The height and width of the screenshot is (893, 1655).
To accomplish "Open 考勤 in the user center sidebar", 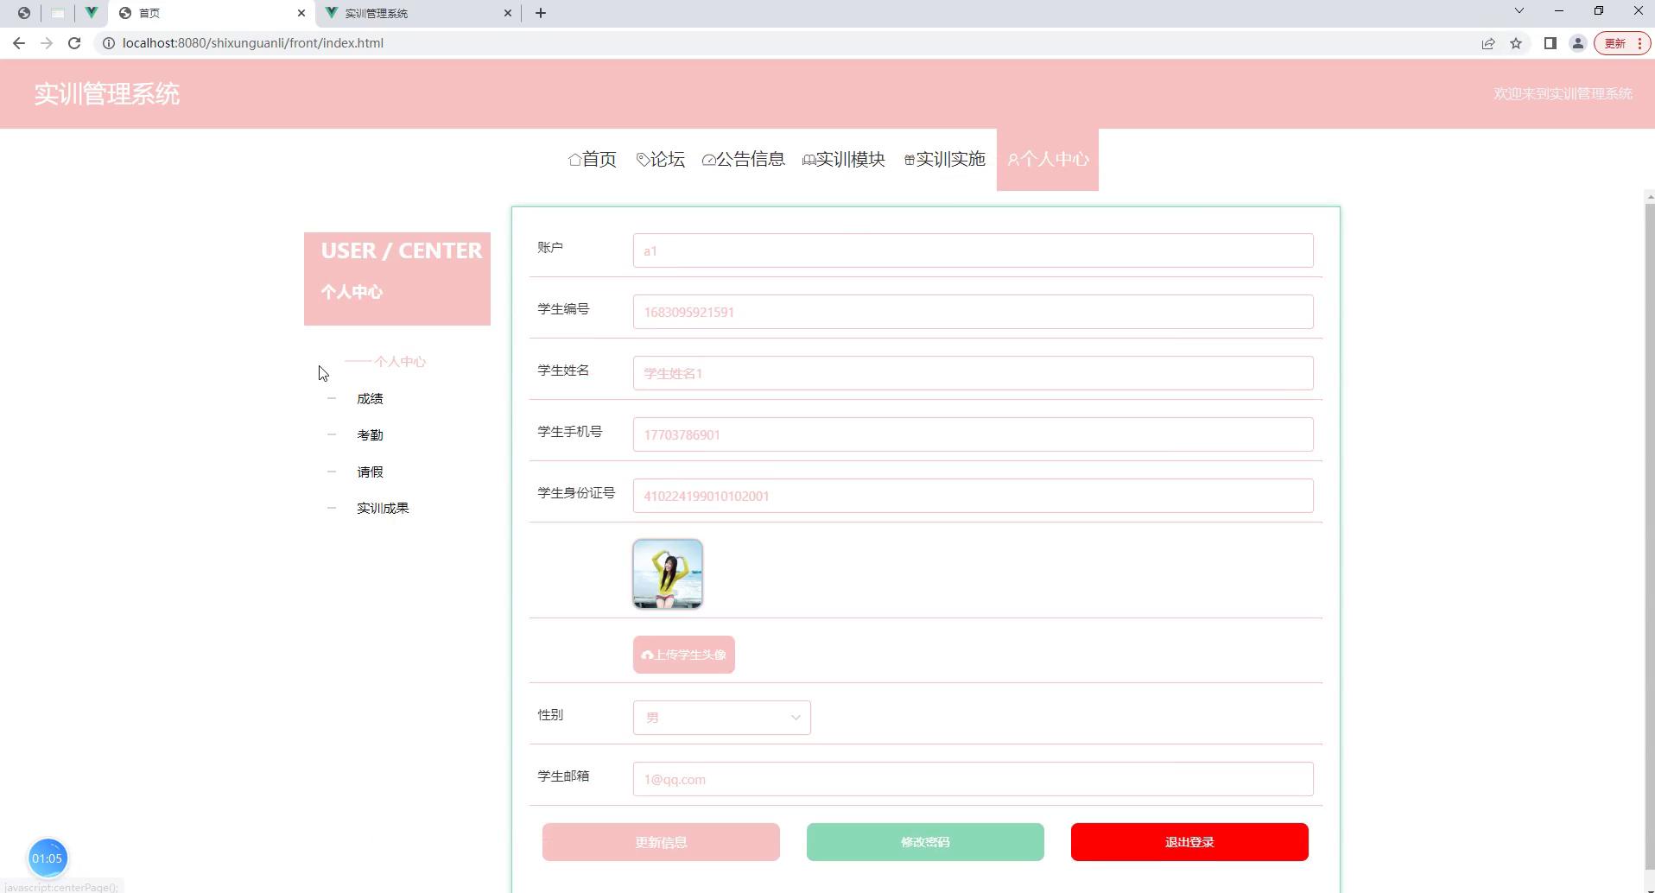I will (x=370, y=435).
